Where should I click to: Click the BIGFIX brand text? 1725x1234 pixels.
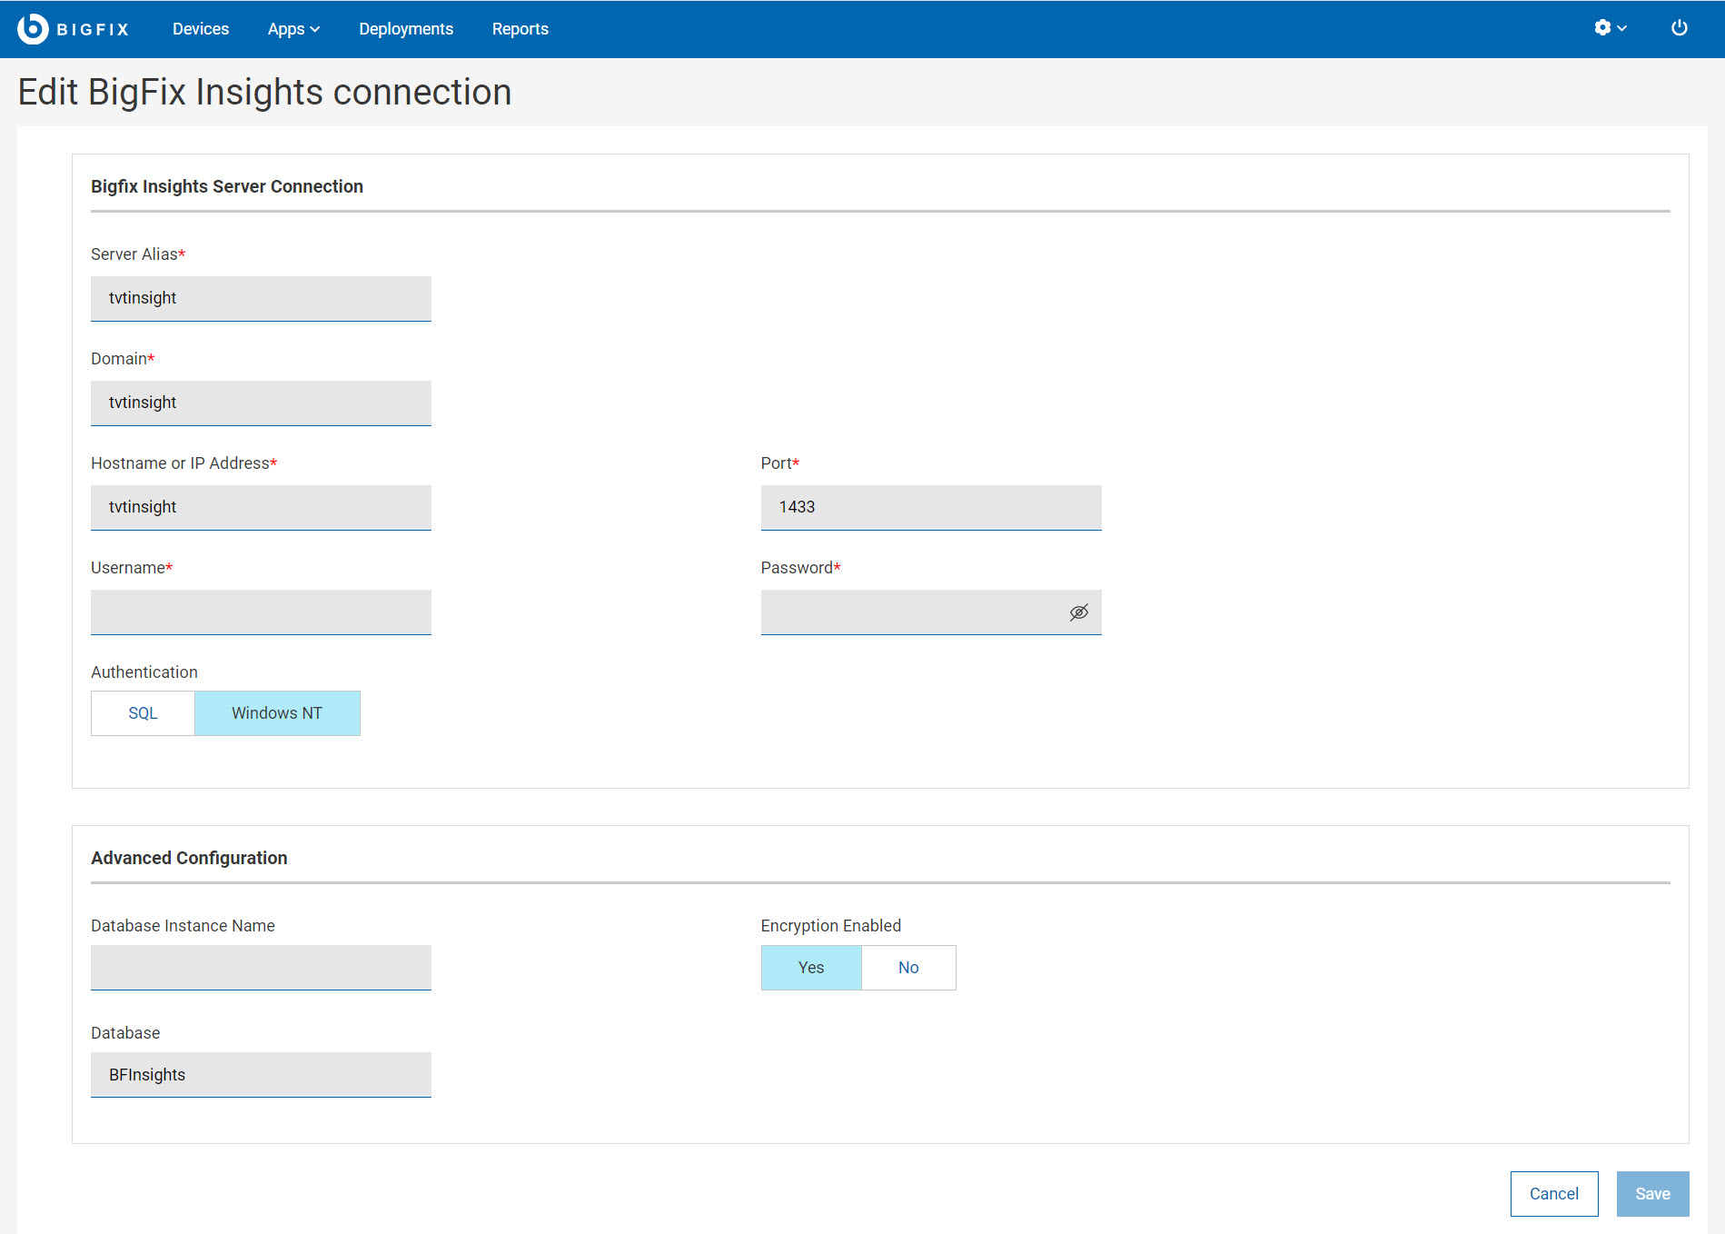(x=93, y=29)
